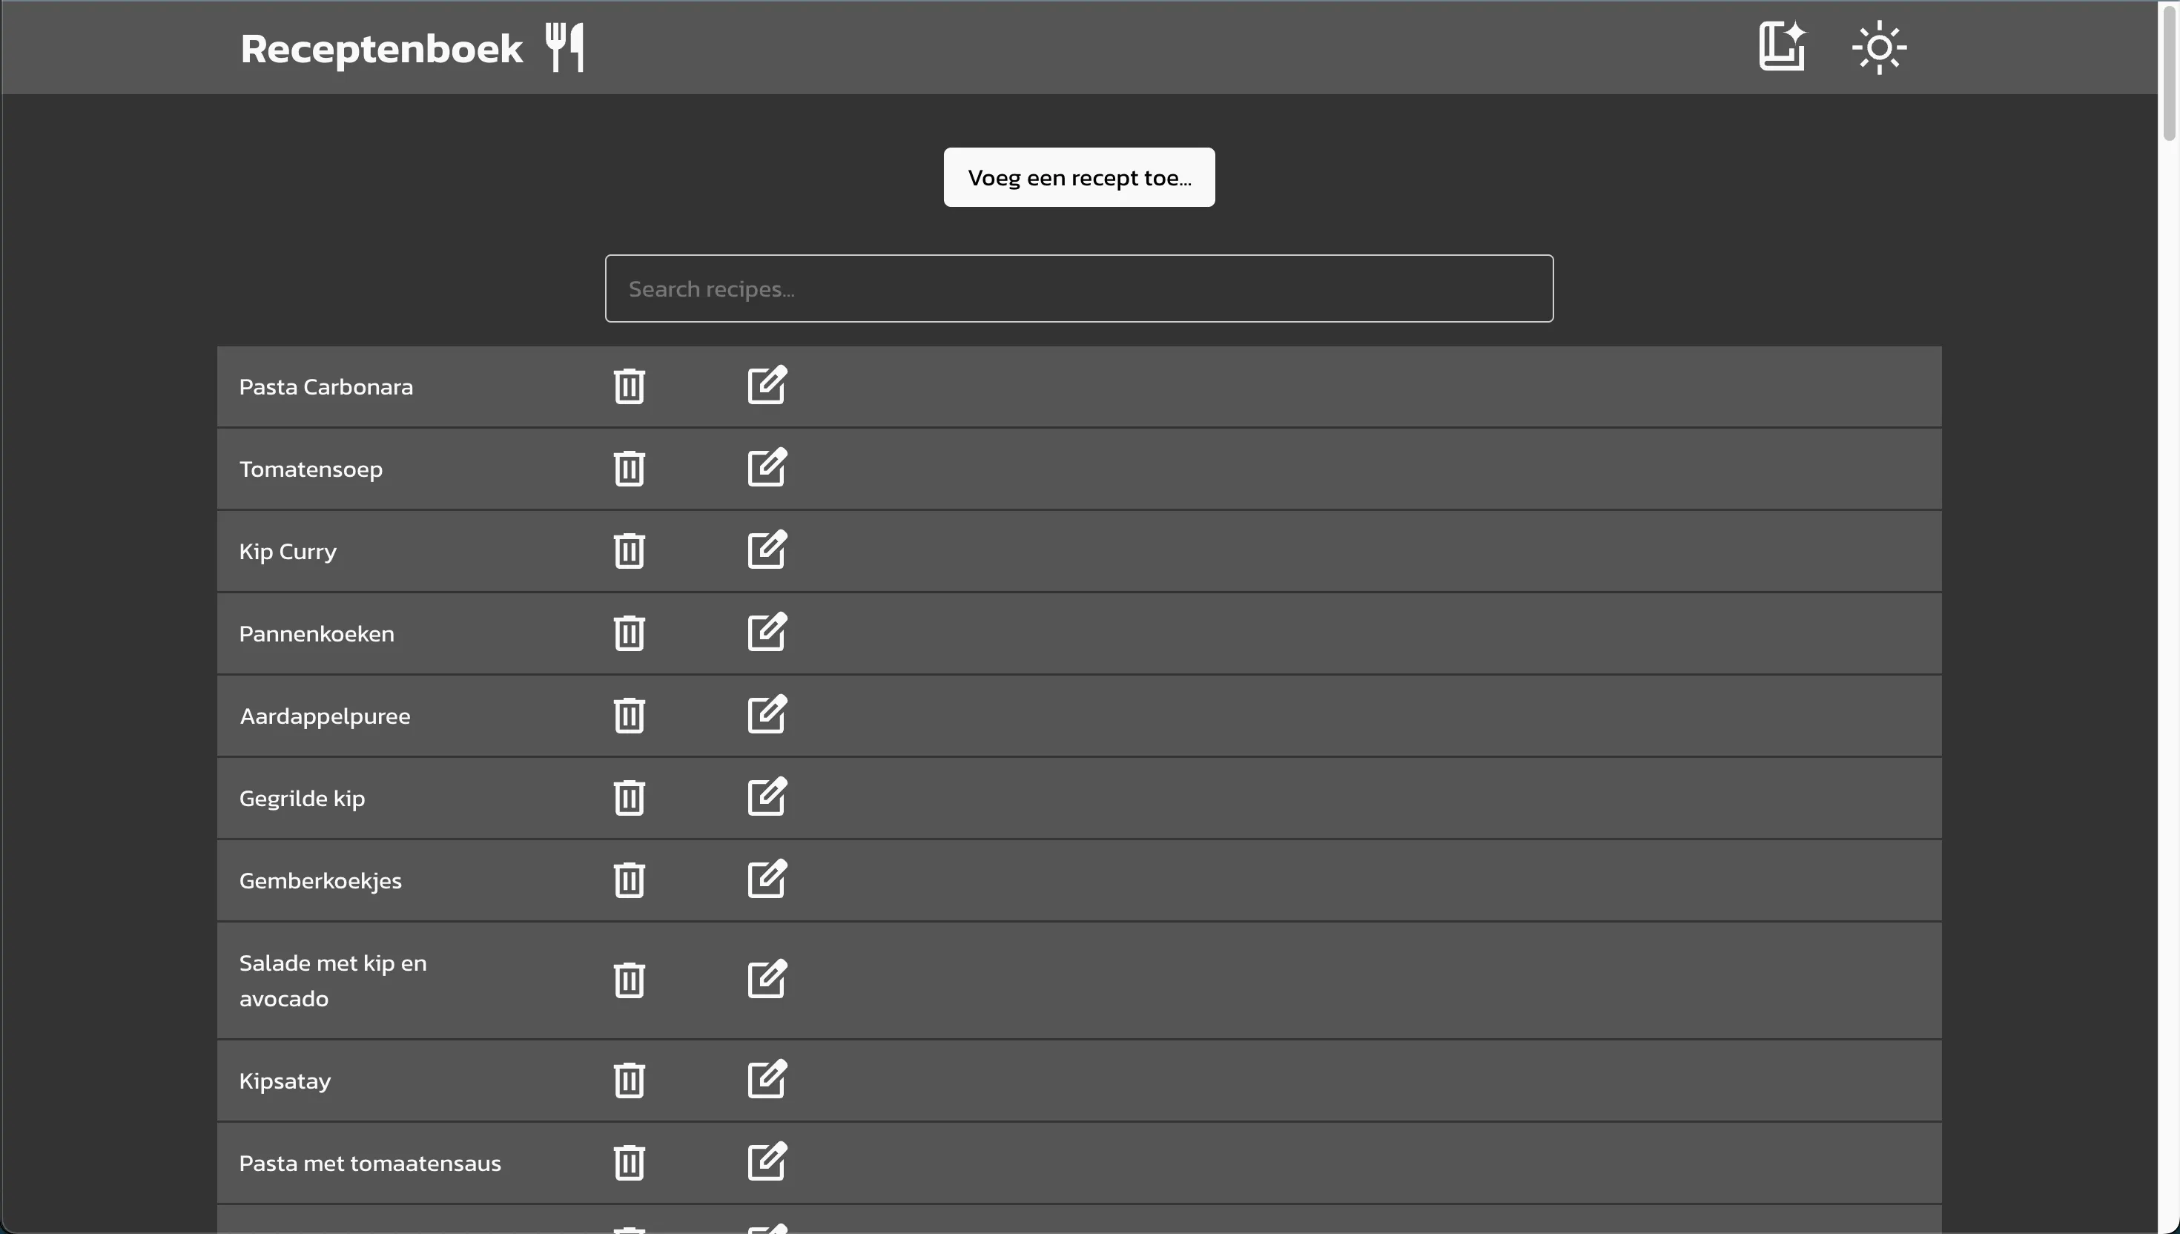Edit the Salade met kip en avocado recipe
This screenshot has height=1234, width=2180.
coord(767,979)
